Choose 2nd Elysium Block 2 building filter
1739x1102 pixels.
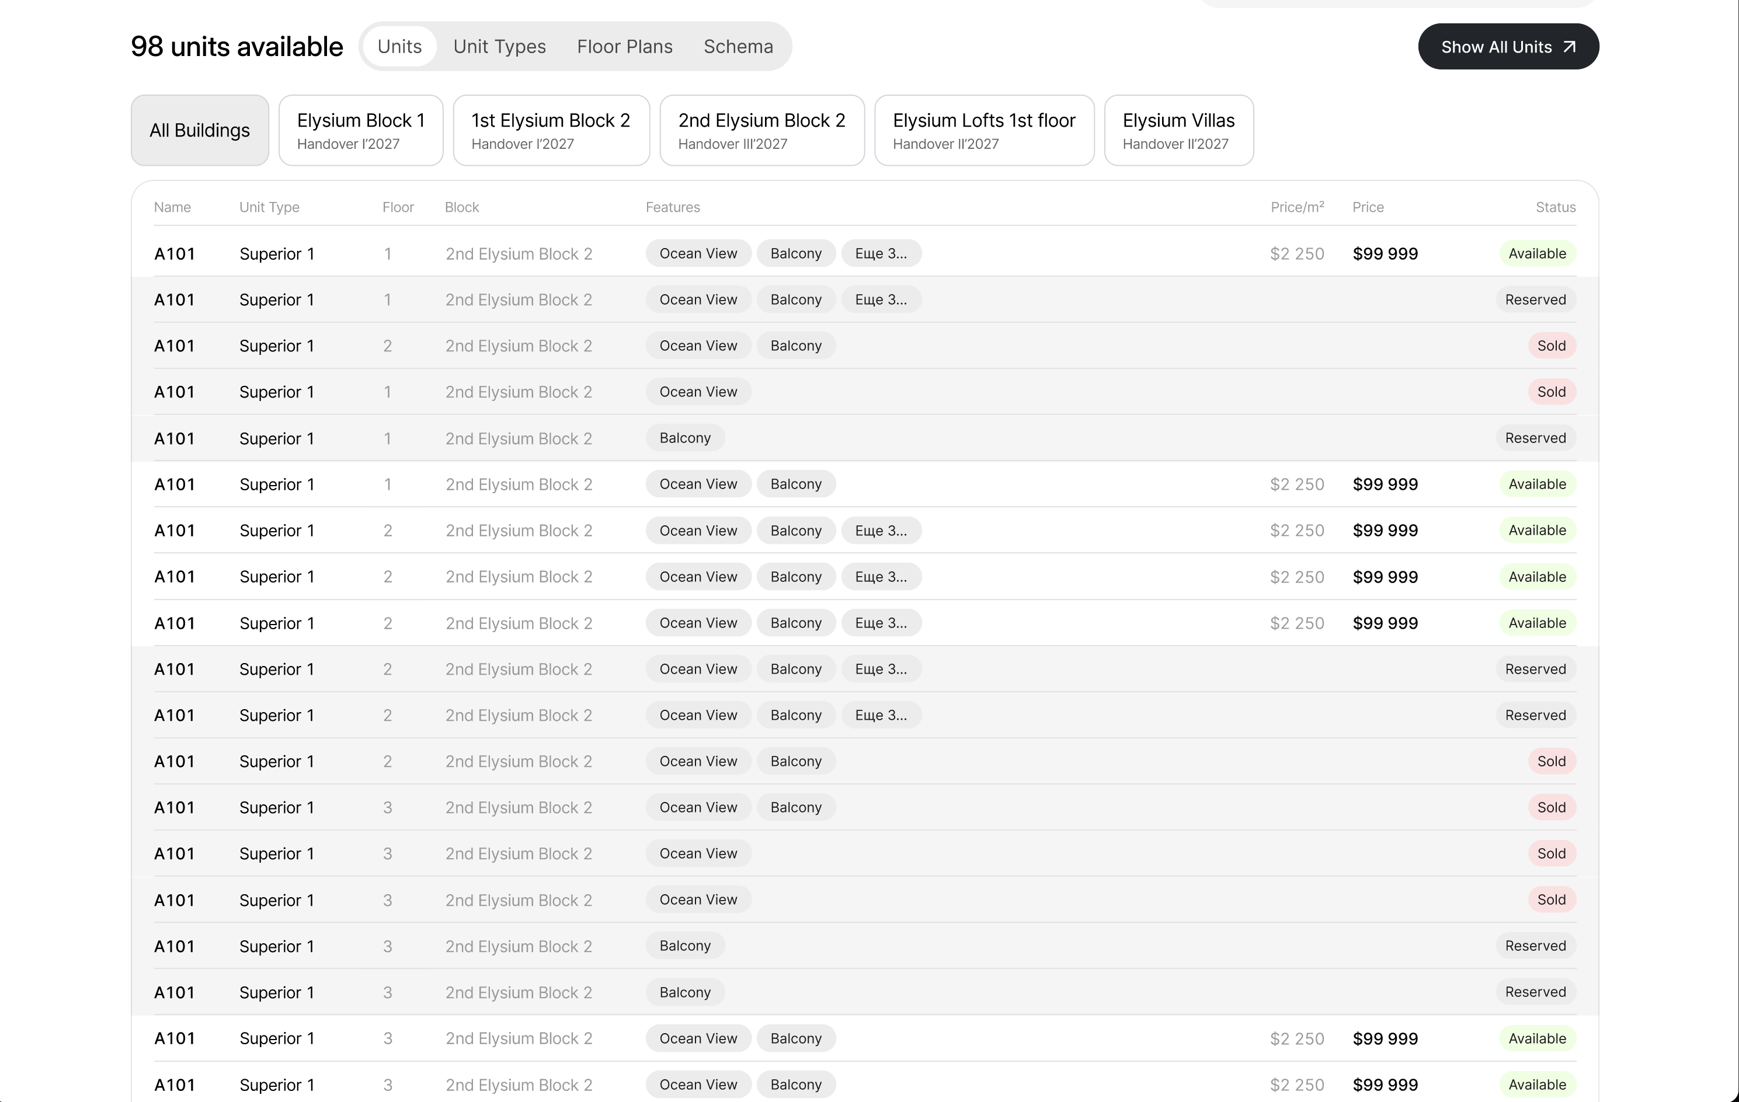[x=761, y=131]
